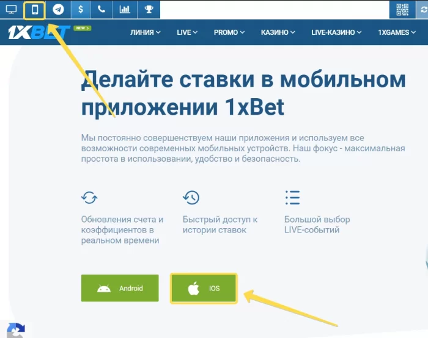Click the QR code icon

[402, 10]
